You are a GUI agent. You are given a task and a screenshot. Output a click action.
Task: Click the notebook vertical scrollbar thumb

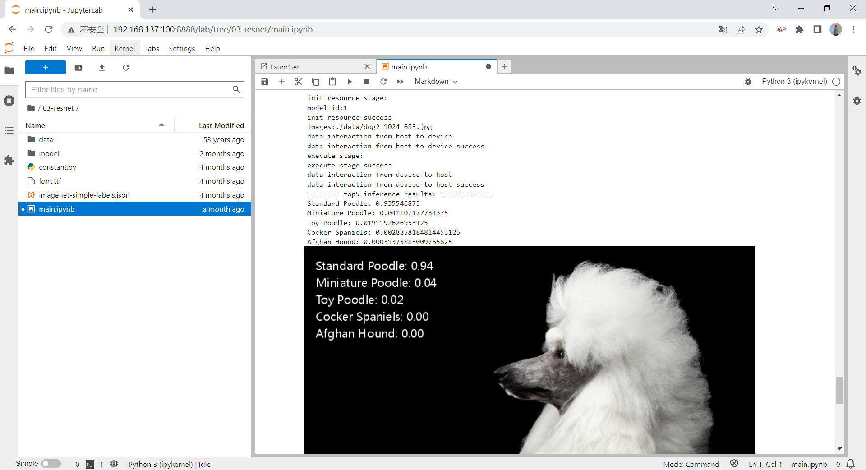point(839,390)
